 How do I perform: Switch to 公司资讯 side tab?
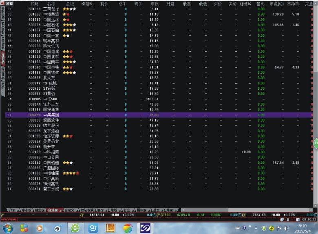click(2, 43)
